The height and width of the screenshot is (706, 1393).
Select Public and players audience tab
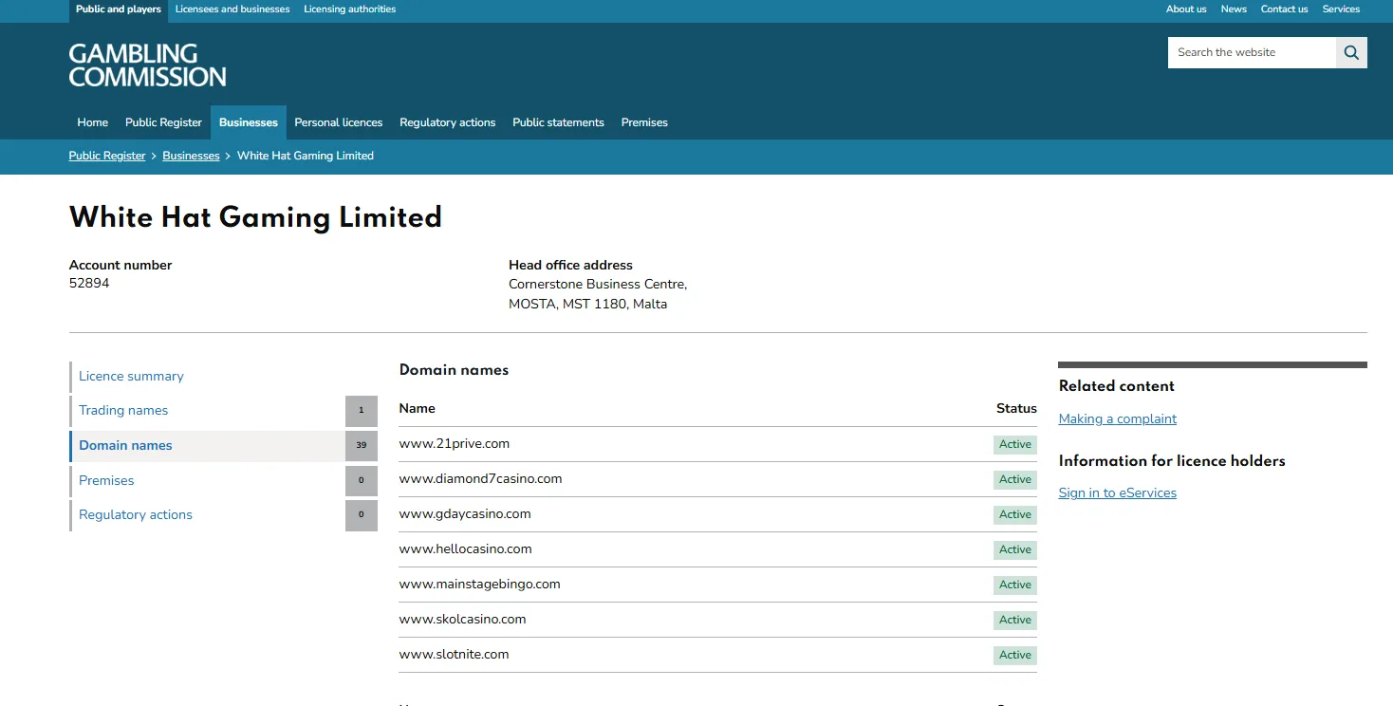coord(119,9)
